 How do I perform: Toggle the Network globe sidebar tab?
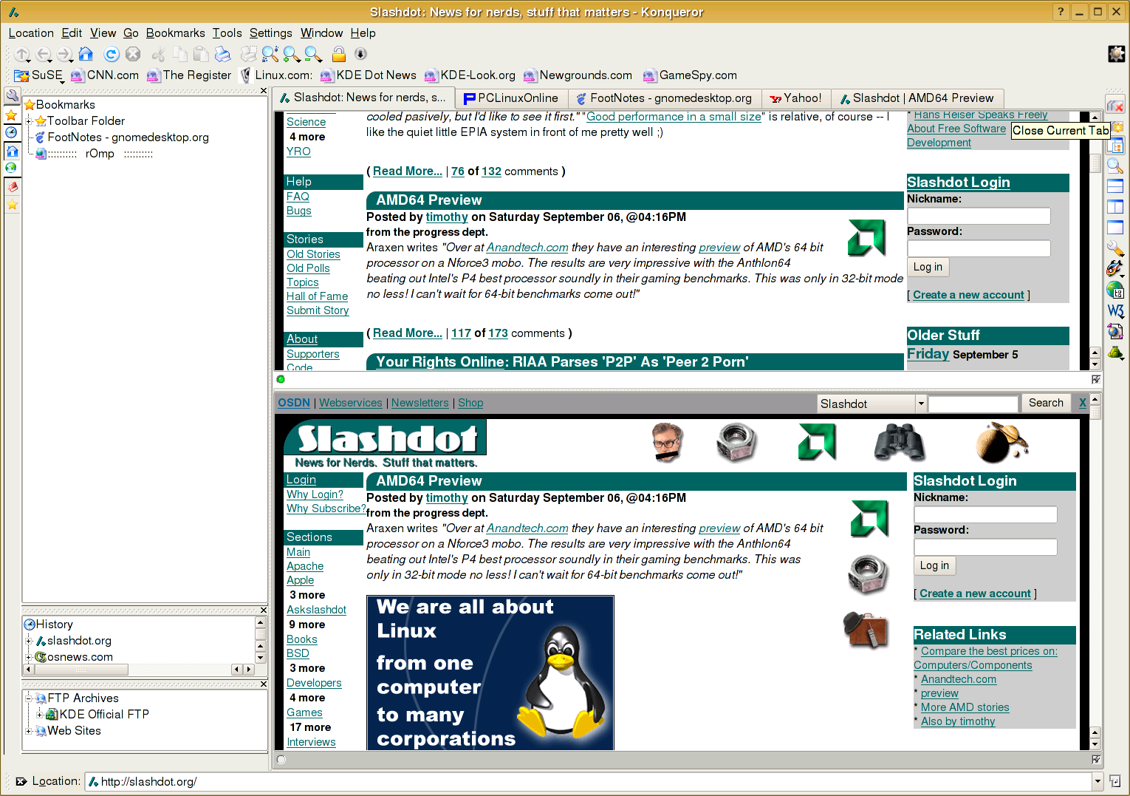tap(12, 169)
